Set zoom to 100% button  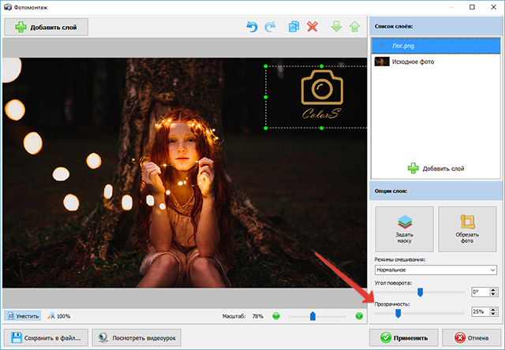(x=59, y=316)
